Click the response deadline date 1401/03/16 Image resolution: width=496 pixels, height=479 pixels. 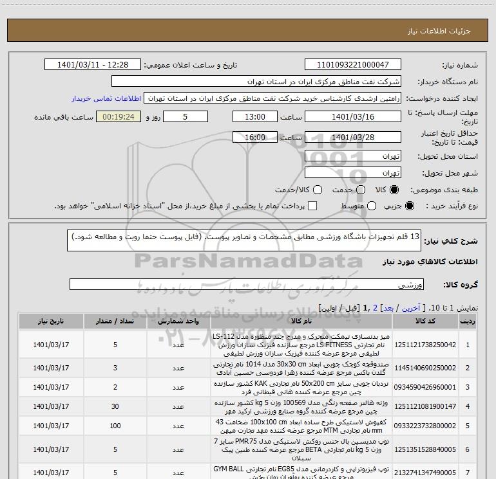tap(353, 116)
